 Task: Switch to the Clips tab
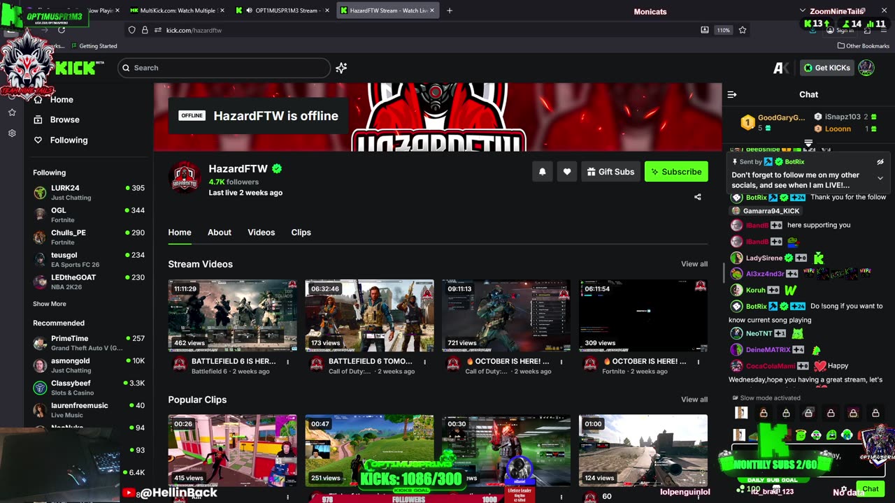click(301, 232)
